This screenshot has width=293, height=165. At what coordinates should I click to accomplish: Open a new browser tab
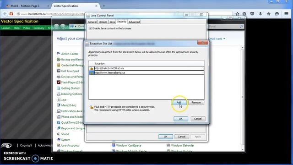(x=104, y=6)
